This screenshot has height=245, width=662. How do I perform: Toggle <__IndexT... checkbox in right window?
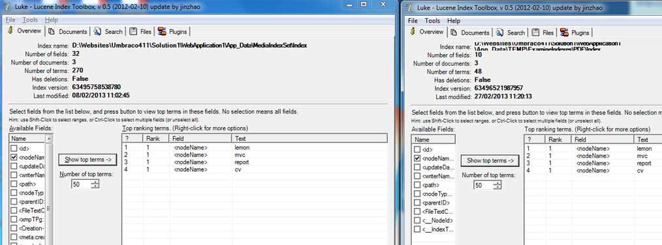pos(417,229)
